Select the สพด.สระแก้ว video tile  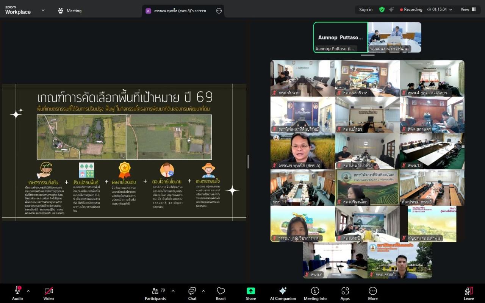400,260
